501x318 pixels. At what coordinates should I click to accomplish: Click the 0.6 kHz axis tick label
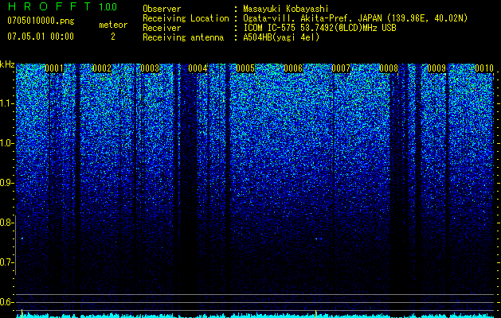(x=6, y=302)
